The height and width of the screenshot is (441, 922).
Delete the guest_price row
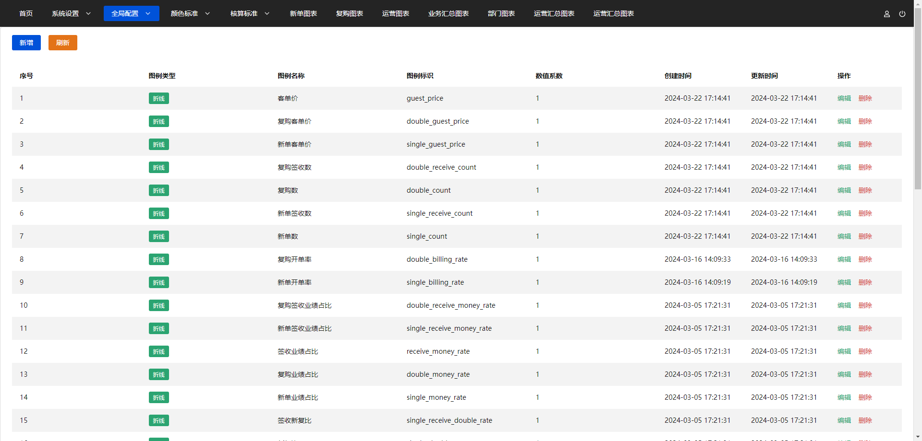click(865, 98)
